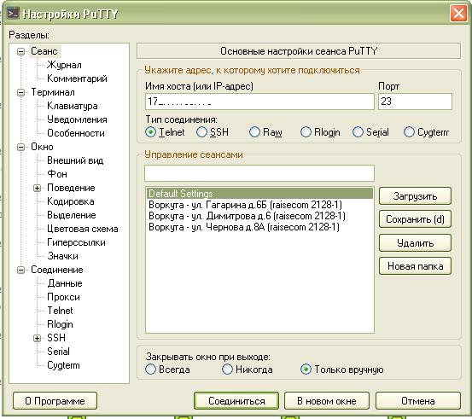Choose Всегда for closing window on exit
This screenshot has height=419, width=472.
point(150,369)
